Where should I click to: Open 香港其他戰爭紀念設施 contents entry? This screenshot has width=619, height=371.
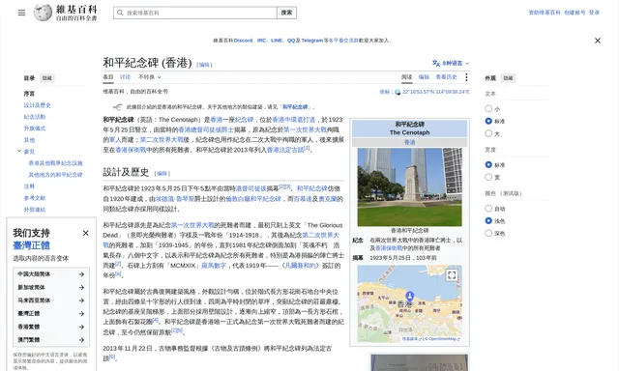[x=55, y=163]
